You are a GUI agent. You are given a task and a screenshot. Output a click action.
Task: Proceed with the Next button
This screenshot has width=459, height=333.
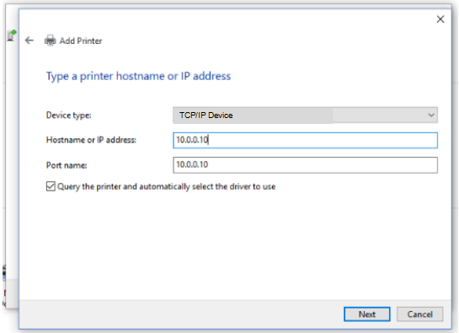367,314
